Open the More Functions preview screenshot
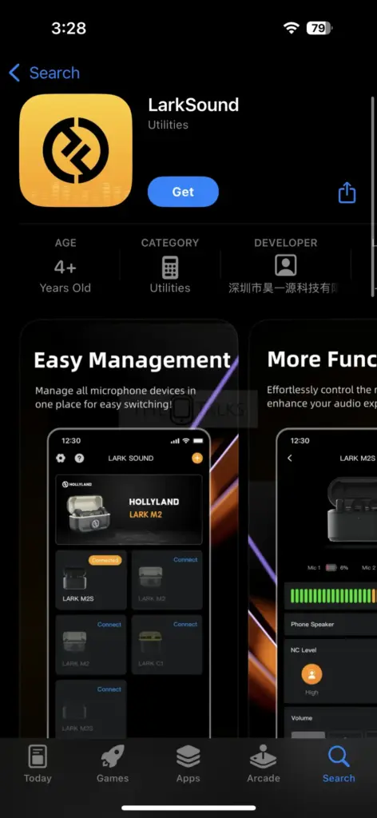The image size is (377, 818). tap(313, 528)
